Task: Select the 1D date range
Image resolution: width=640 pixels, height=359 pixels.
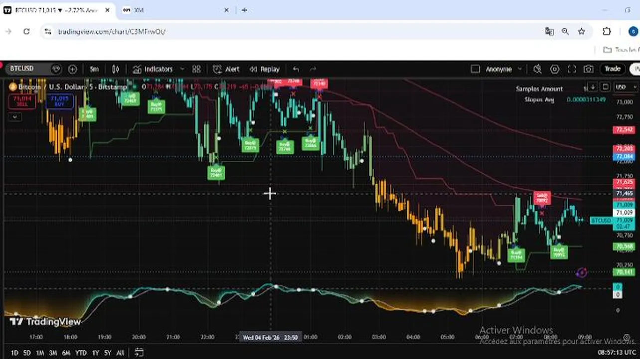Action: [x=14, y=353]
